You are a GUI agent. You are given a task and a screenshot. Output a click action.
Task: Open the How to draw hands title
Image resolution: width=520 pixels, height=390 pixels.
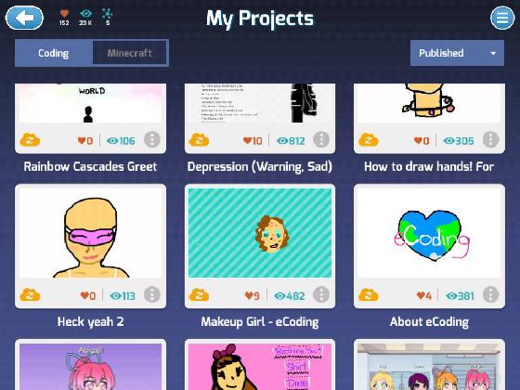pos(429,166)
